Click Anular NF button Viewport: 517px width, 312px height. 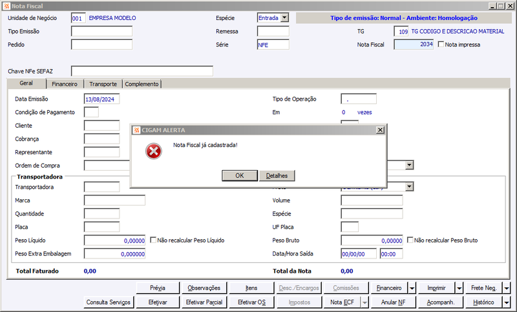pos(394,302)
